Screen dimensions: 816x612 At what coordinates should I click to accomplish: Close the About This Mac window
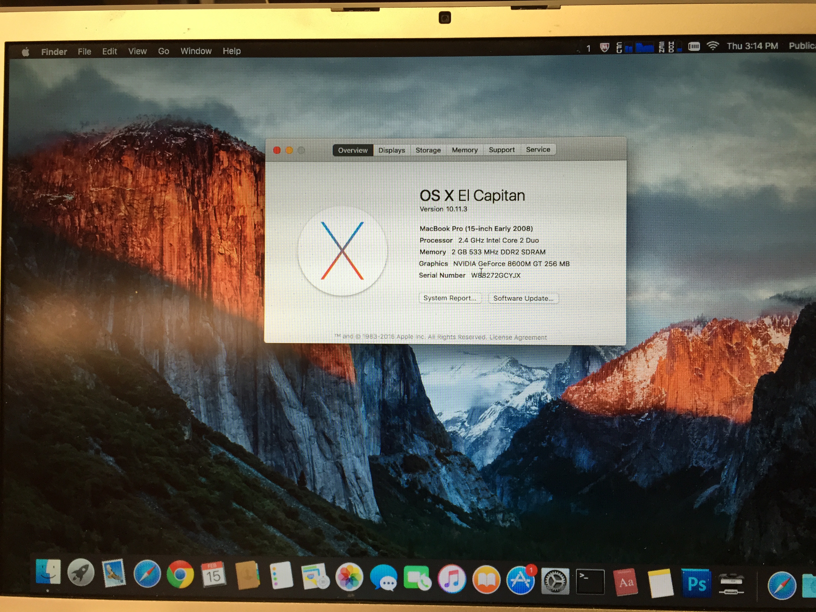click(x=277, y=150)
